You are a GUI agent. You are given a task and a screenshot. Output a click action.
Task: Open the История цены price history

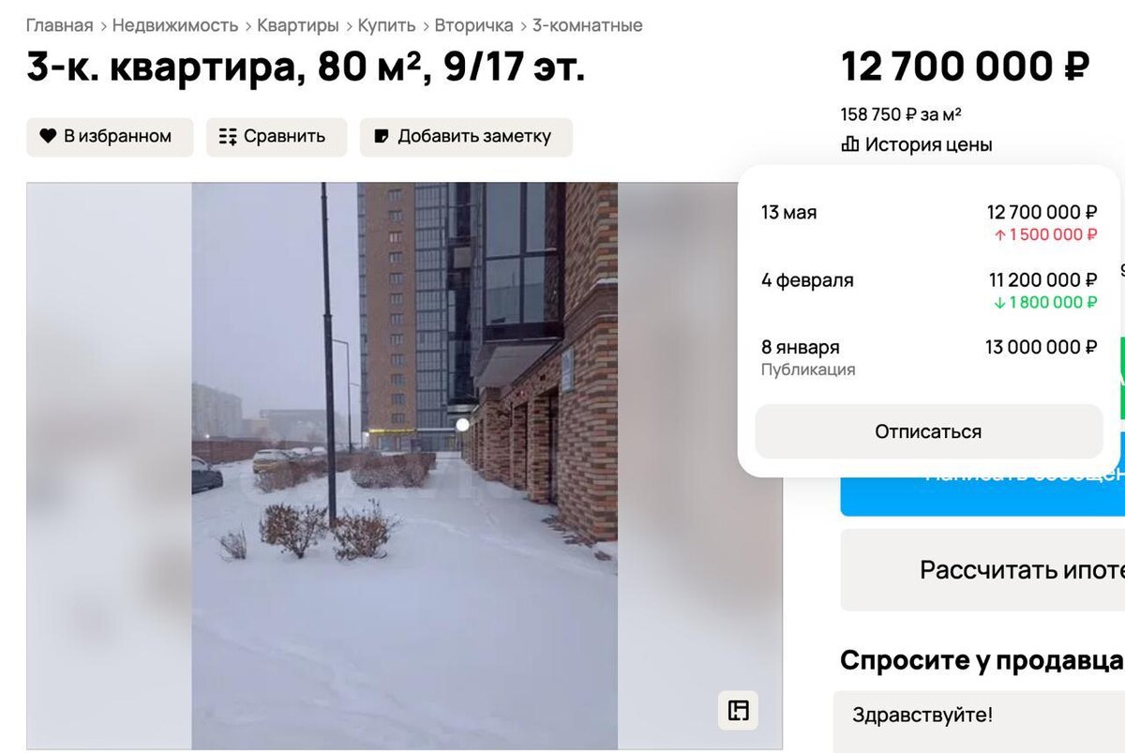[x=917, y=144]
